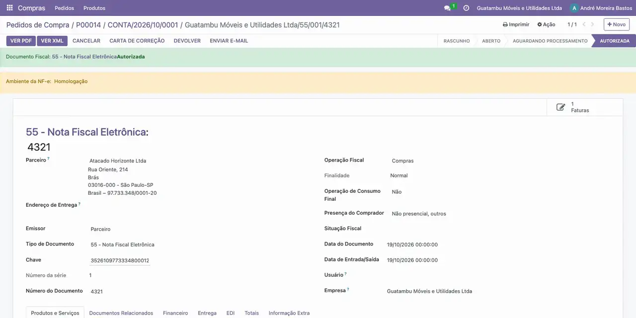Click Data de Entrada/Saída value
This screenshot has width=636, height=318.
[x=412, y=260]
